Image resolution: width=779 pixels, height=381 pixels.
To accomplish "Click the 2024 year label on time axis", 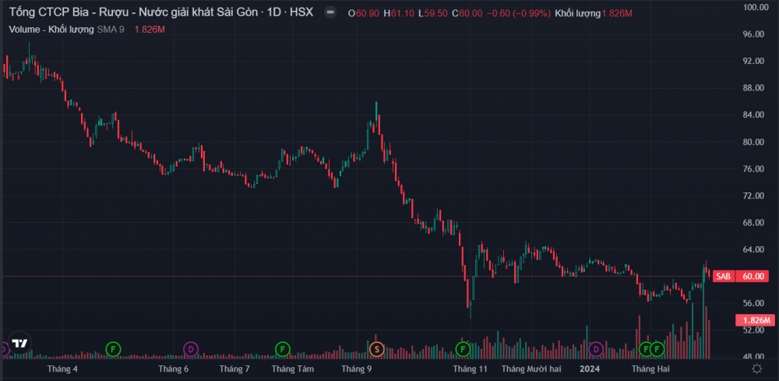I will click(x=590, y=369).
